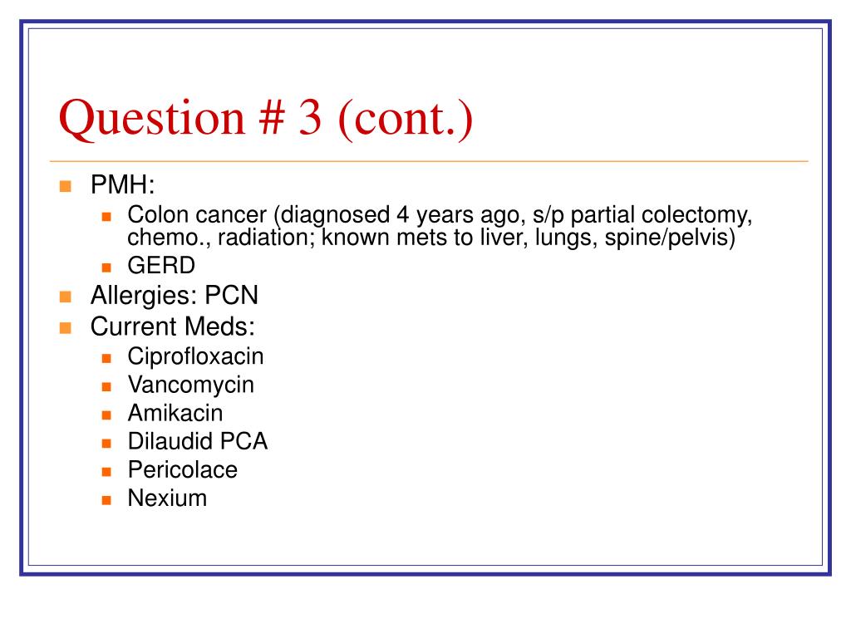Click the "Allergies: PCN" text
Screen dimensions: 851x638
coord(175,296)
